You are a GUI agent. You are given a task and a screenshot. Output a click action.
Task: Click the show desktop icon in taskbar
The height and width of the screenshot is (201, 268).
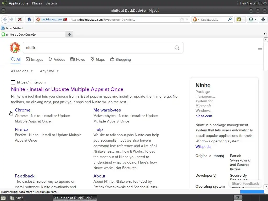3,198
